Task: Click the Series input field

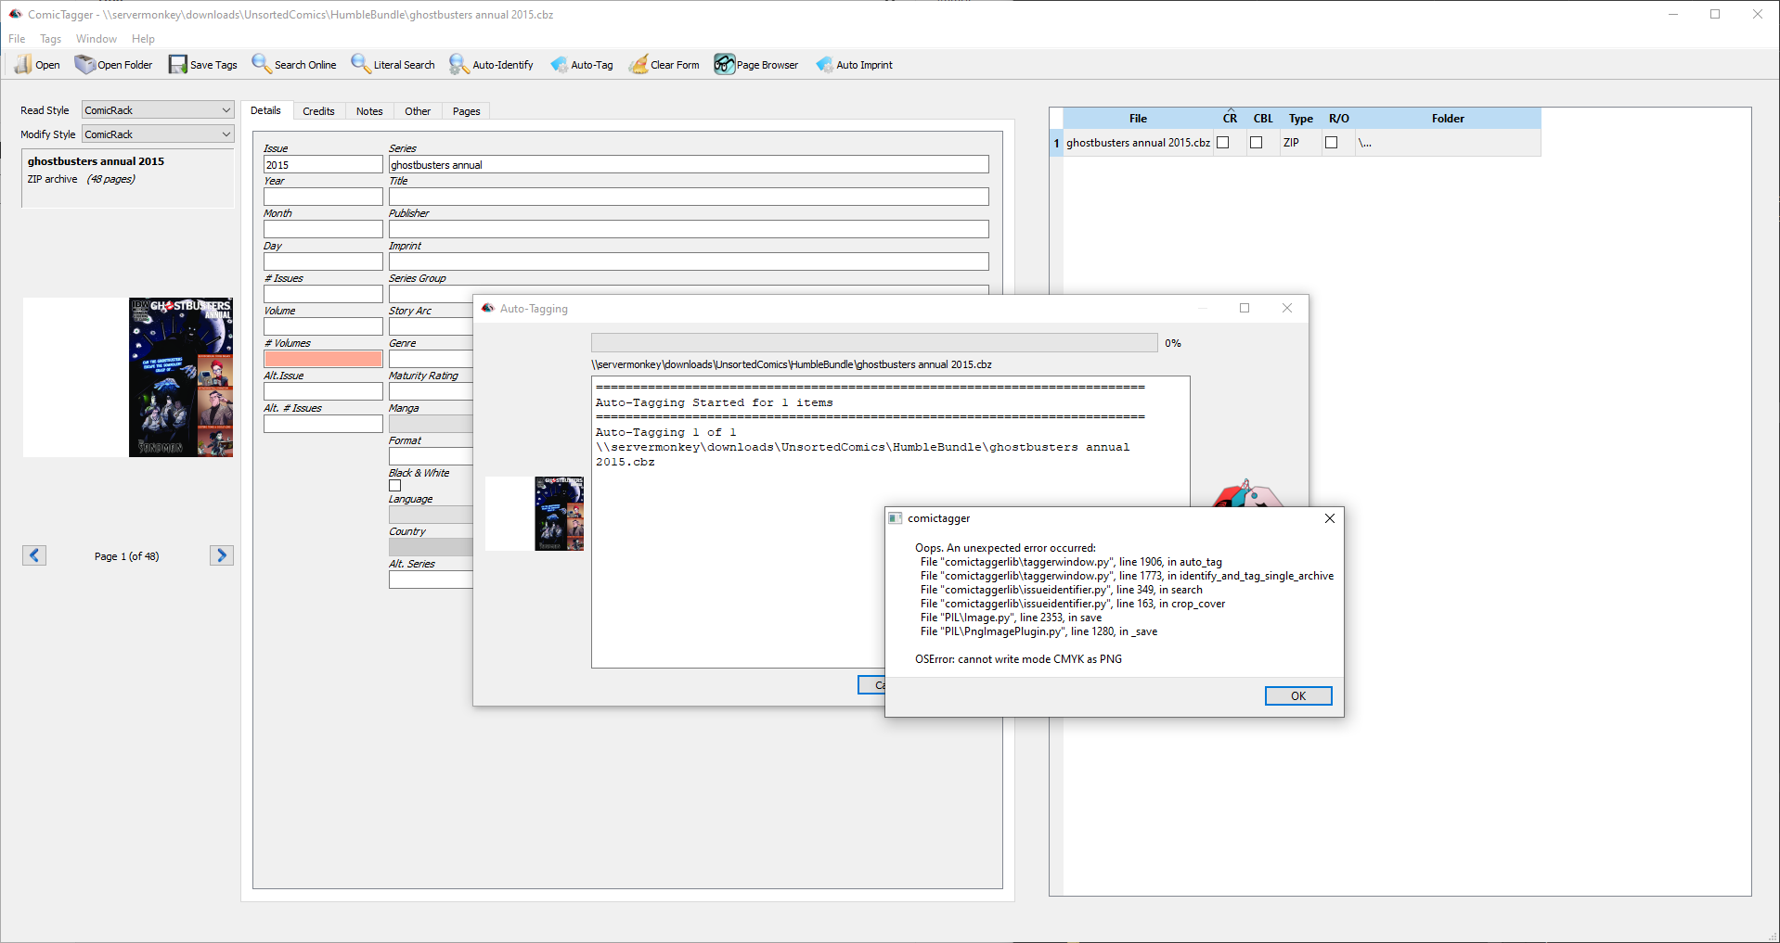Action: click(x=689, y=165)
